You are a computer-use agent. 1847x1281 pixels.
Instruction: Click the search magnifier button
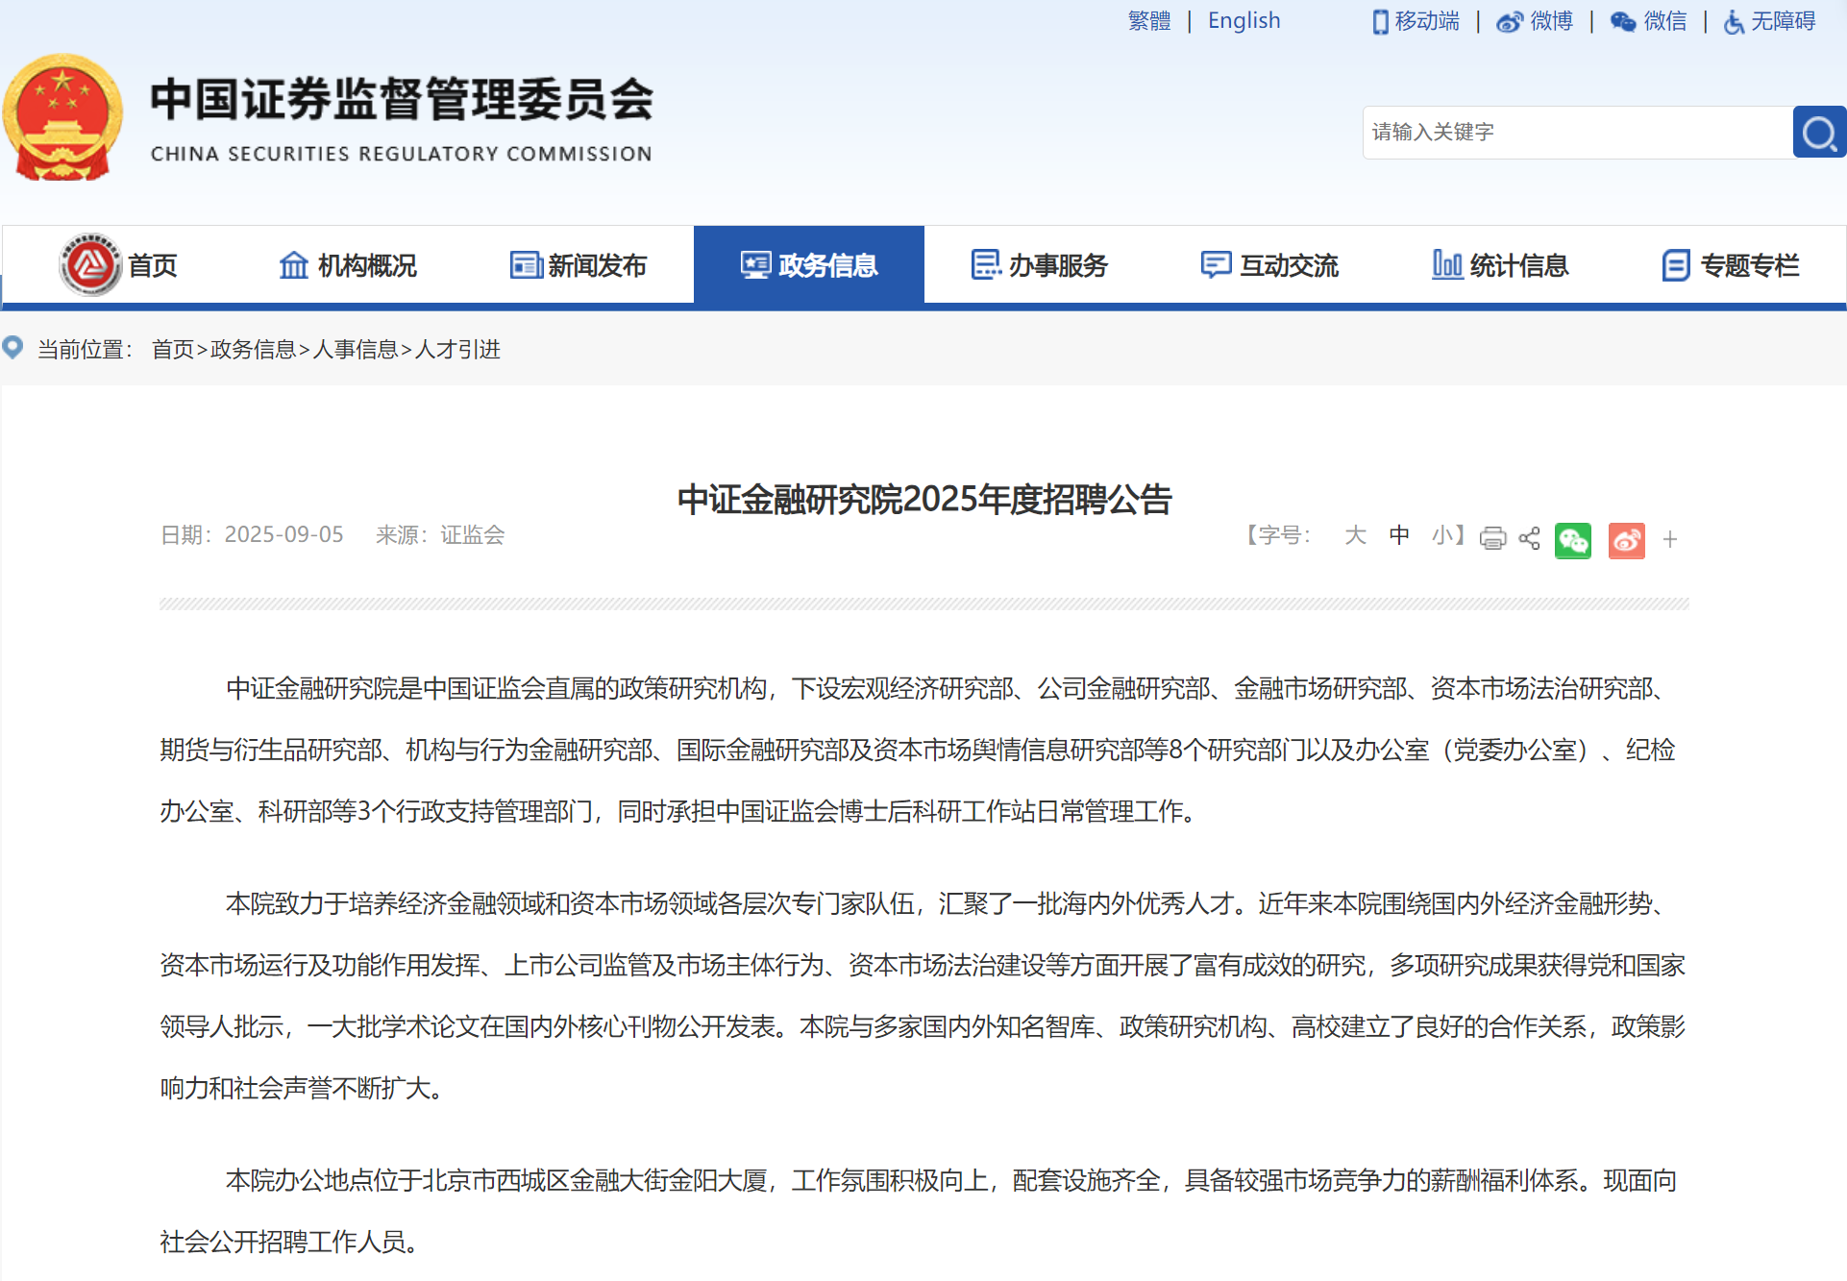click(x=1818, y=133)
